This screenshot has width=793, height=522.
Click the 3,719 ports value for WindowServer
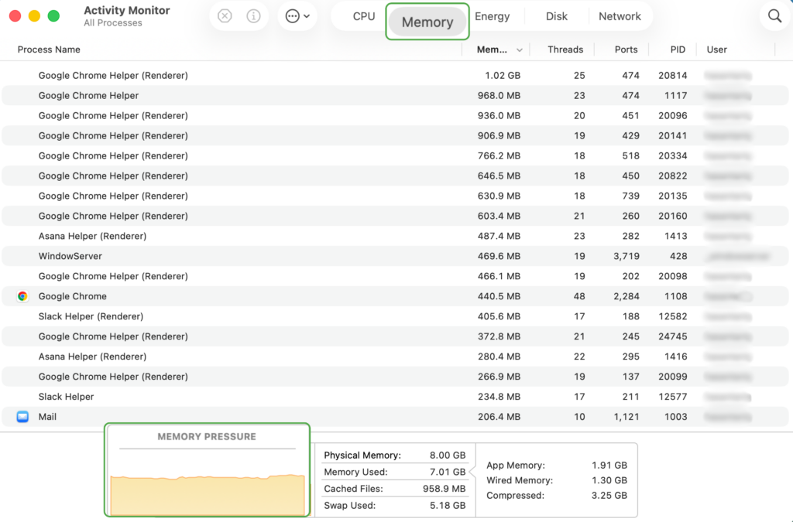click(626, 256)
